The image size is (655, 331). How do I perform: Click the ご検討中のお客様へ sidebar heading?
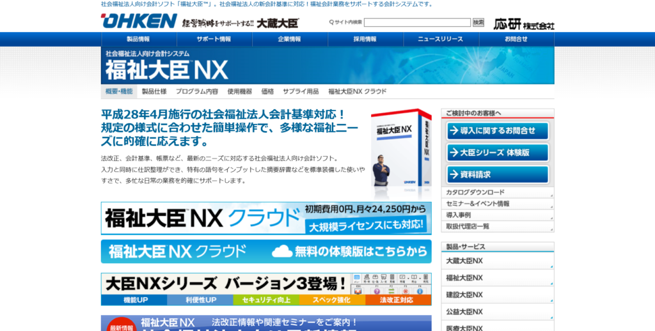pos(498,113)
